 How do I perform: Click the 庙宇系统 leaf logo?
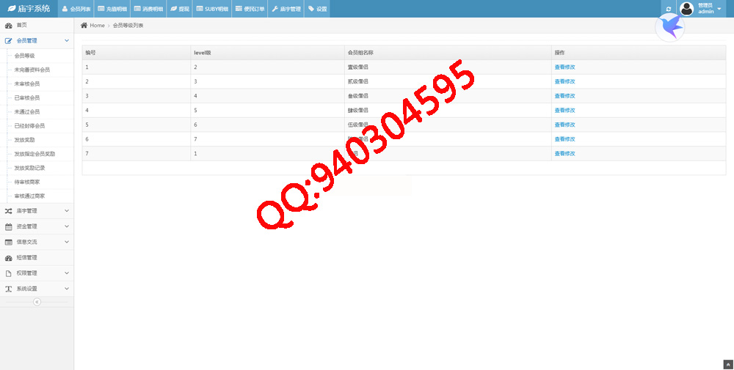coord(12,9)
